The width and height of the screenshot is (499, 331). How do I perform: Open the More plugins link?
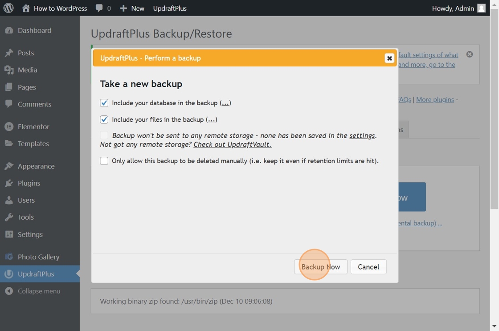pyautogui.click(x=435, y=100)
